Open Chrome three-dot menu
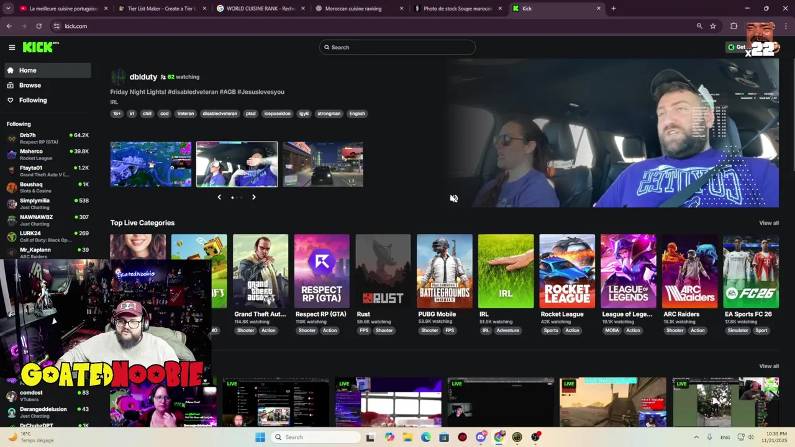The height and width of the screenshot is (447, 795). (784, 26)
